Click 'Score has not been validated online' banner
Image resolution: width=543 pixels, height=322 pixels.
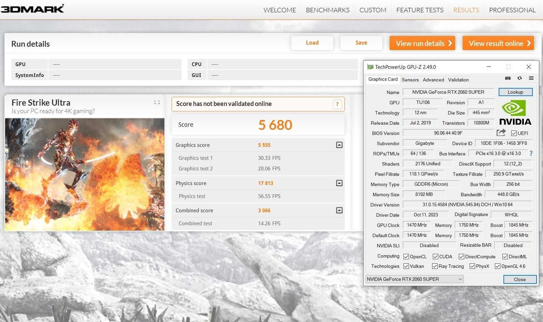(x=258, y=104)
